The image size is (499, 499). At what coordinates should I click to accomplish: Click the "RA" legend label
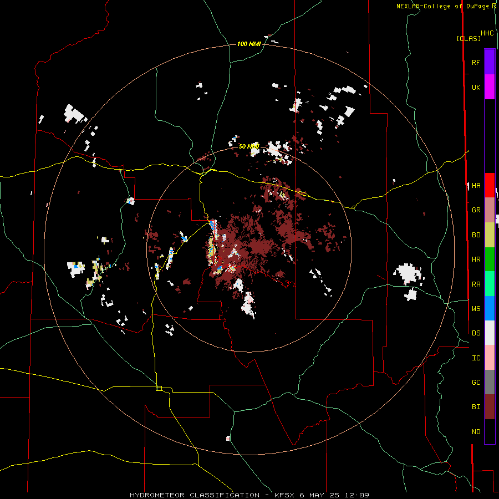tap(476, 284)
